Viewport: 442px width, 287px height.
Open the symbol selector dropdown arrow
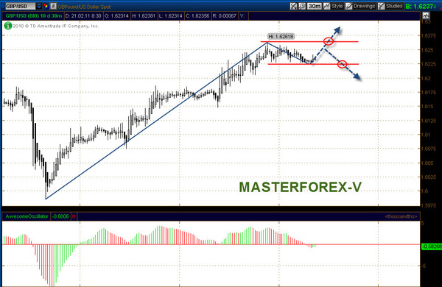click(39, 6)
